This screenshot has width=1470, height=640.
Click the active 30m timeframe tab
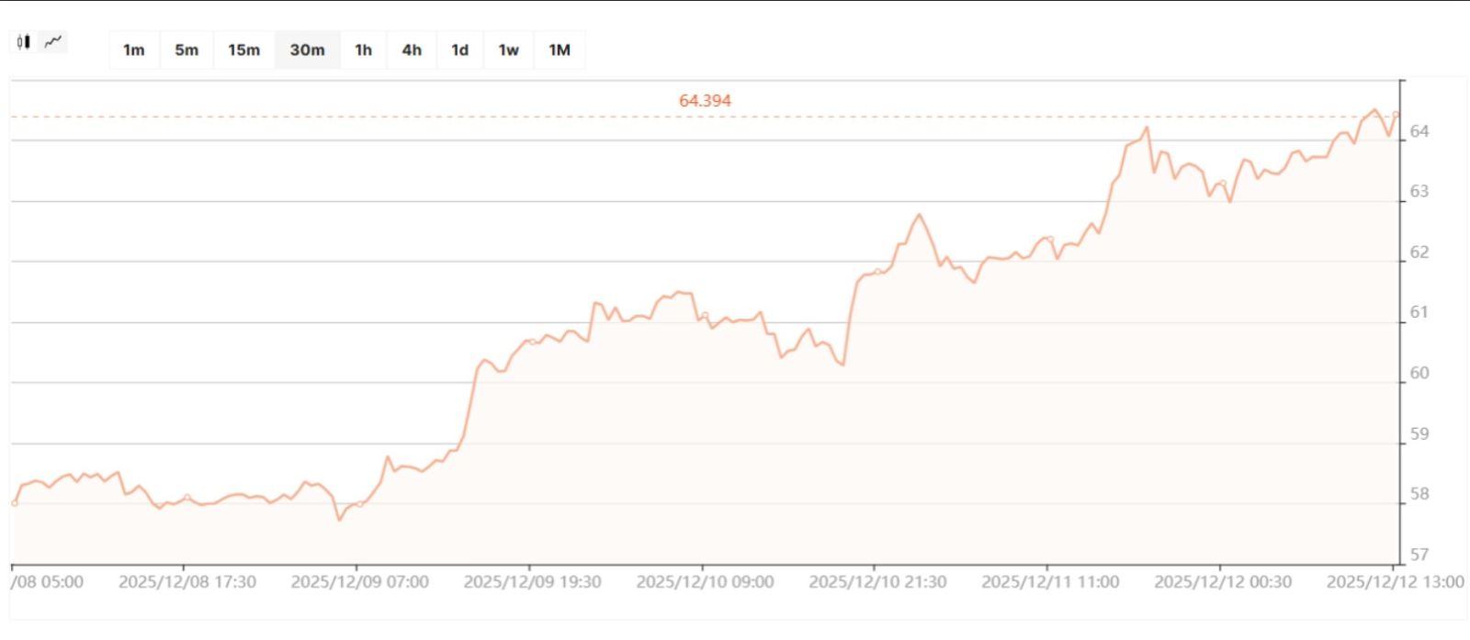pyautogui.click(x=307, y=51)
